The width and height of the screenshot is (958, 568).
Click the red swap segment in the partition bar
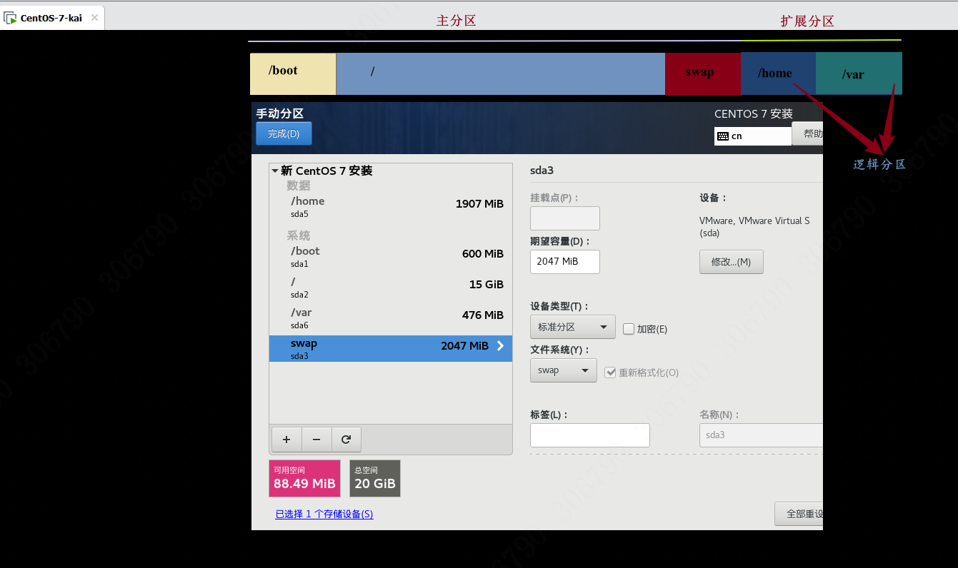point(702,73)
